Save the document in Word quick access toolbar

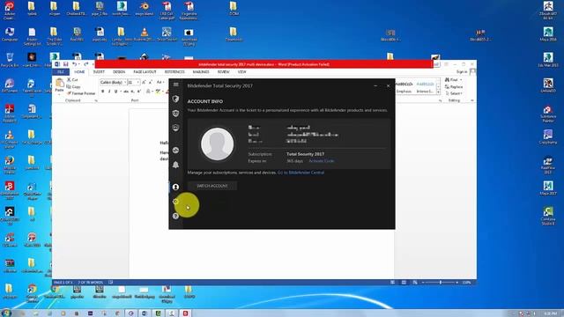[x=66, y=64]
